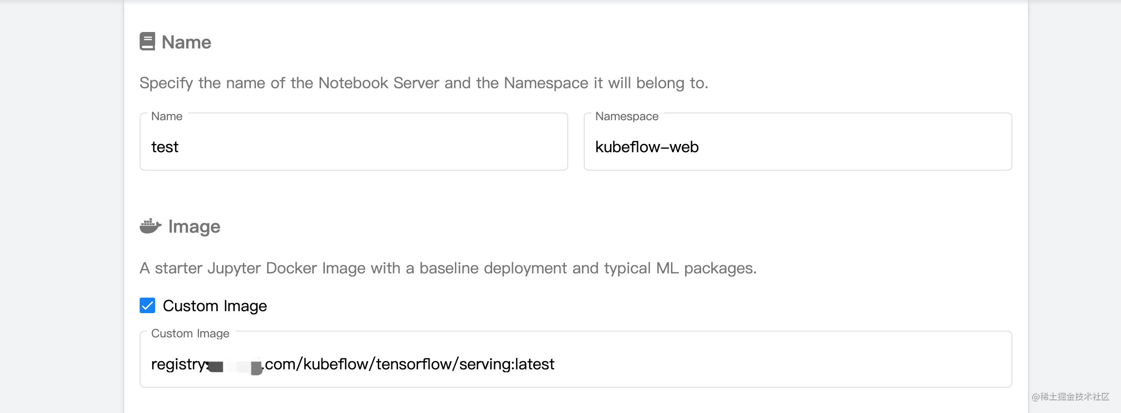Click the Image section heading
Screen dimensions: 1121x413
[x=194, y=227]
